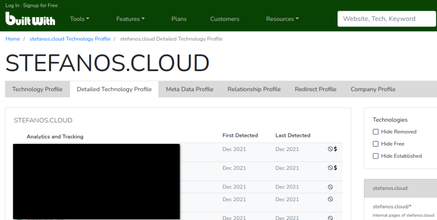The height and width of the screenshot is (220, 437).
Task: Click the not-detected circle icon in the fourth row
Action: pos(330,199)
